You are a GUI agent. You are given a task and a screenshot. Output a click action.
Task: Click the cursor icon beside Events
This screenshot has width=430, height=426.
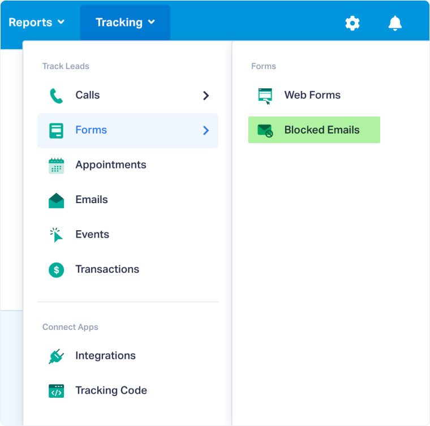pyautogui.click(x=56, y=235)
